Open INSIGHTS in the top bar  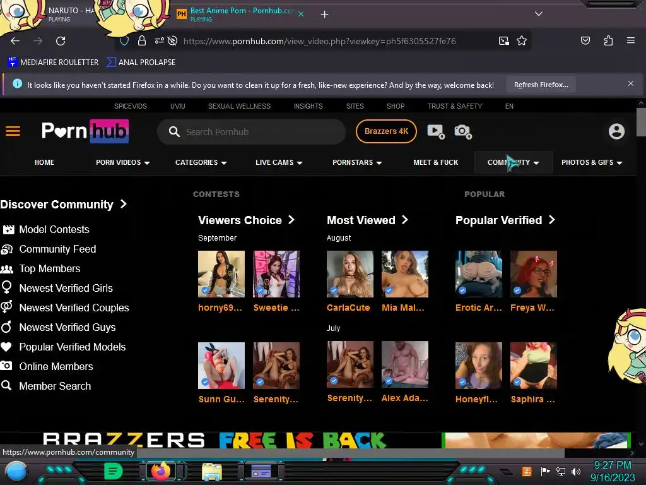[308, 106]
